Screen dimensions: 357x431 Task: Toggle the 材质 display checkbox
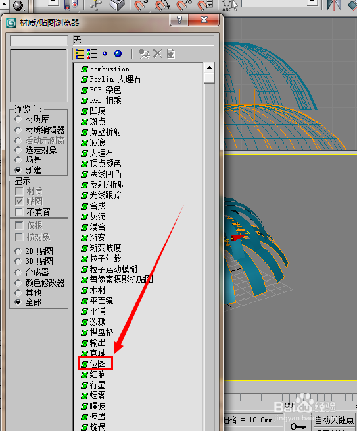[19, 191]
